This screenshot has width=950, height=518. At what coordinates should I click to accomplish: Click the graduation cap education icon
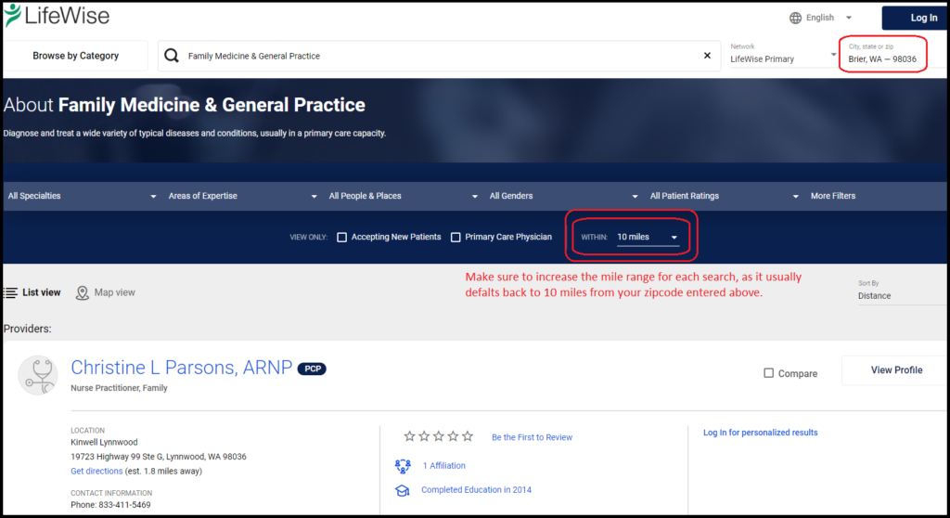pyautogui.click(x=403, y=490)
